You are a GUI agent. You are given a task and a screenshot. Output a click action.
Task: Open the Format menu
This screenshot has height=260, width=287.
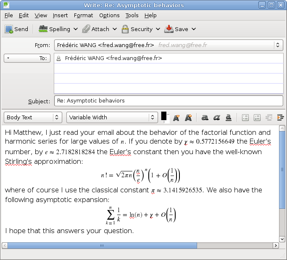(x=83, y=16)
